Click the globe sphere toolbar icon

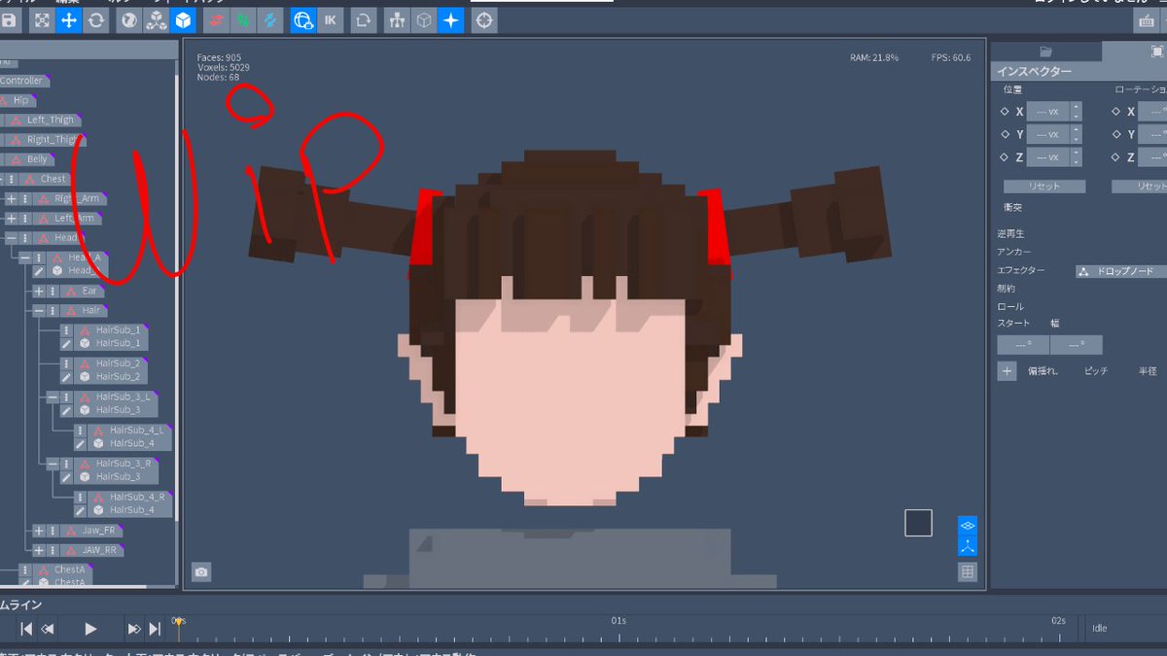coord(128,19)
